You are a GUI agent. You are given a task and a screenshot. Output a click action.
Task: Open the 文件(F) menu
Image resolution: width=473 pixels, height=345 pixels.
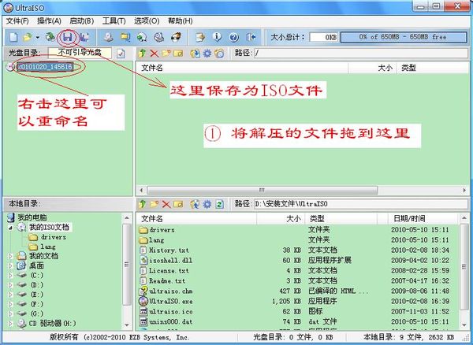pos(17,21)
